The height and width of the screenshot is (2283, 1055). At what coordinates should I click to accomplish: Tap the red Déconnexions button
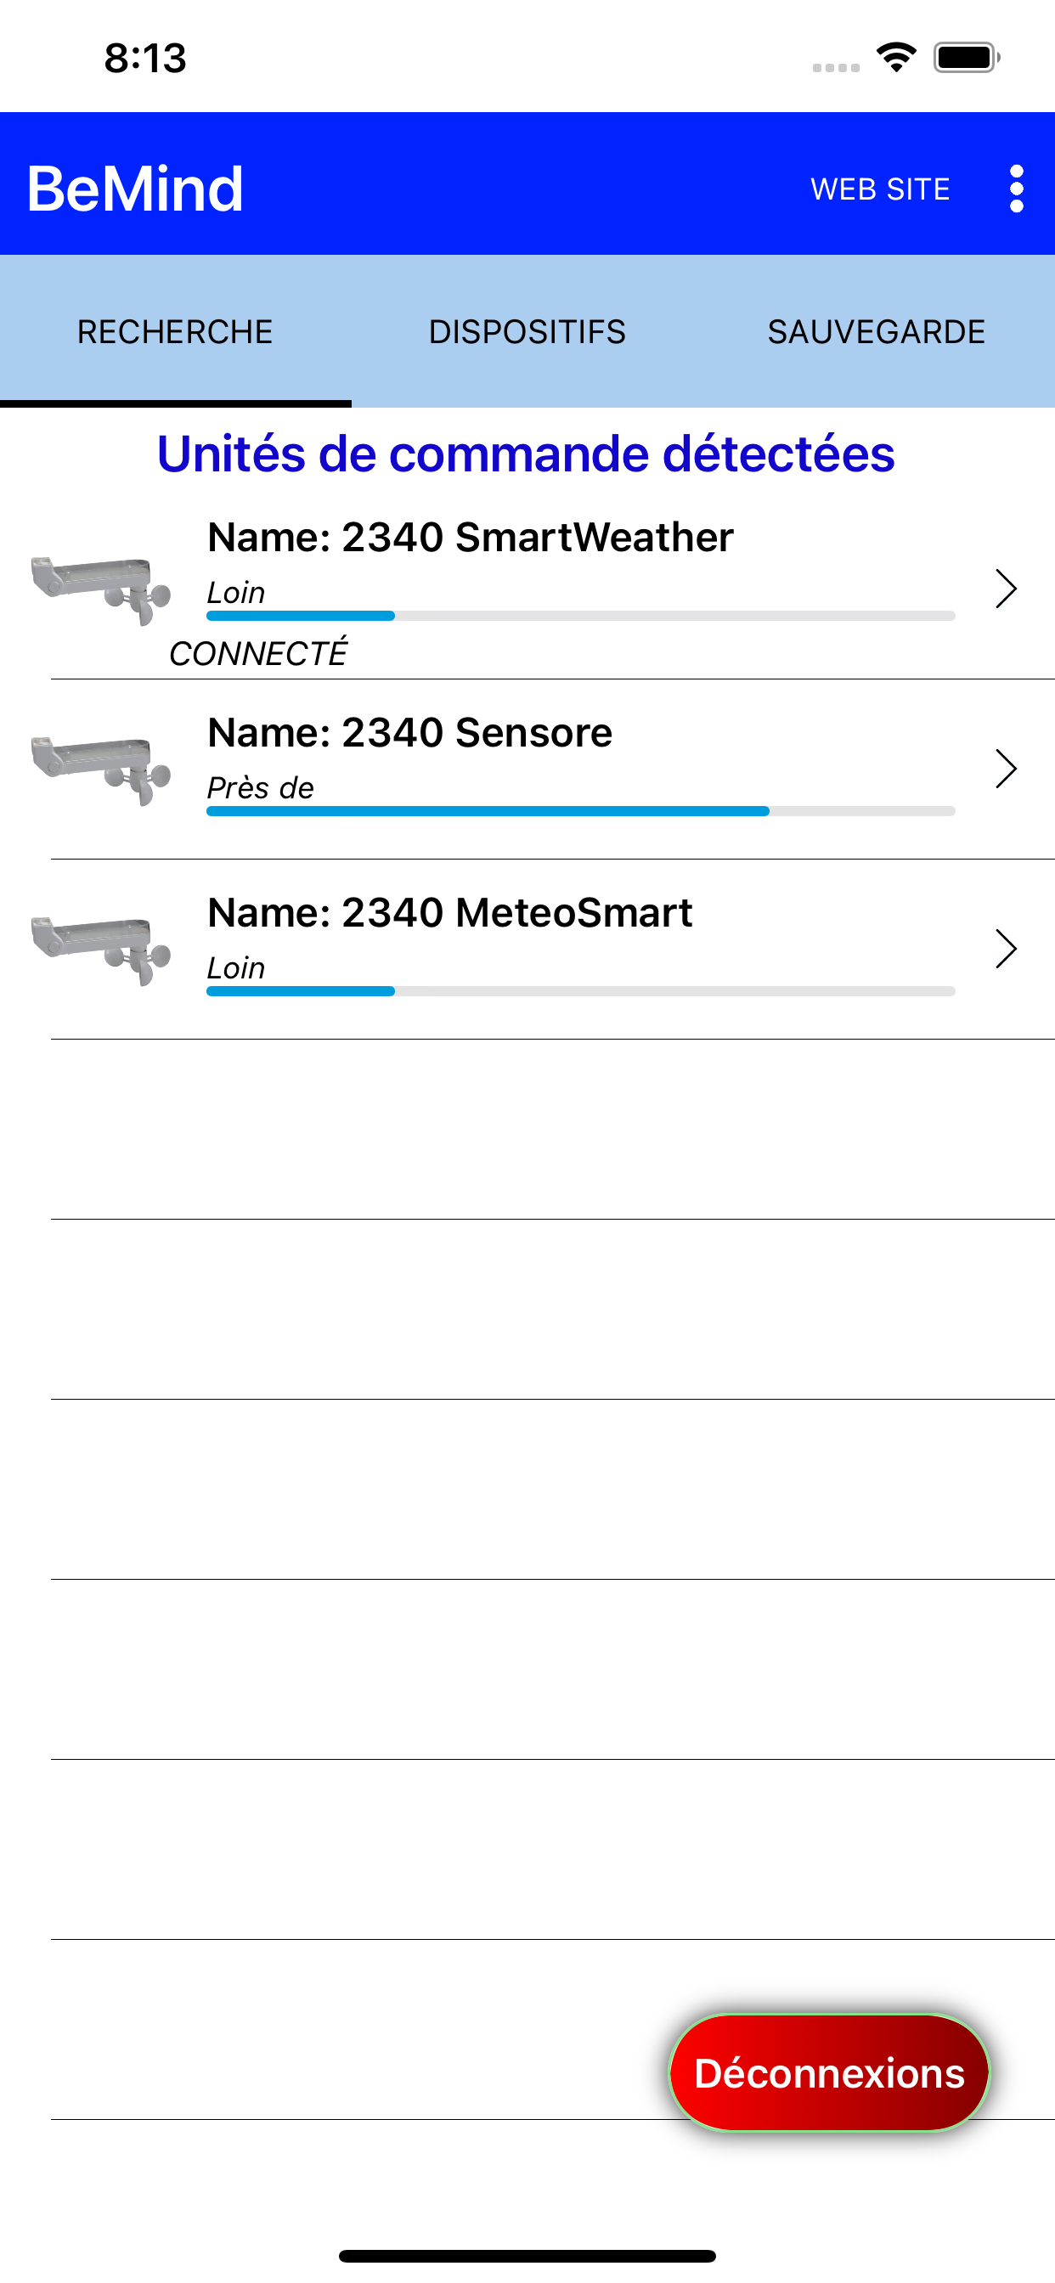(829, 2073)
